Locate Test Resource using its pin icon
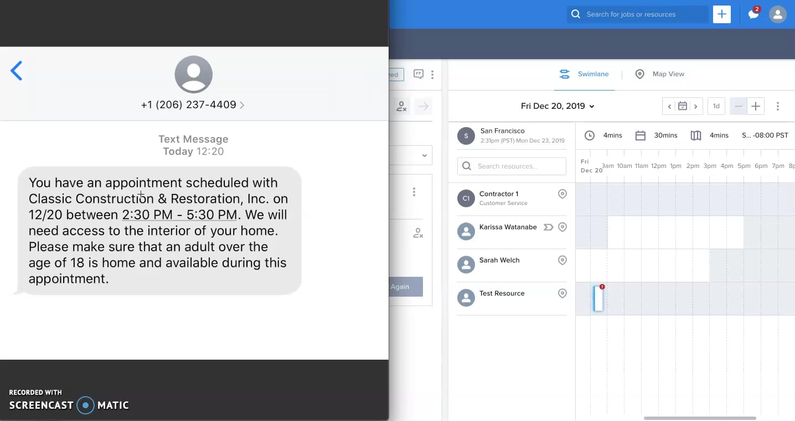The image size is (795, 421). 562,293
